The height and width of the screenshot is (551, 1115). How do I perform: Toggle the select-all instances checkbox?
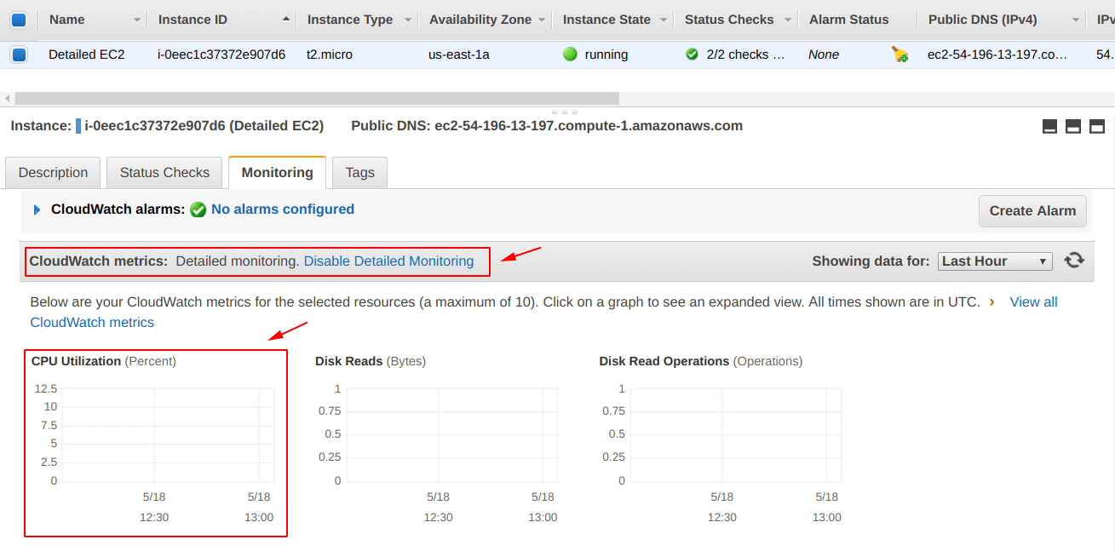pos(19,20)
